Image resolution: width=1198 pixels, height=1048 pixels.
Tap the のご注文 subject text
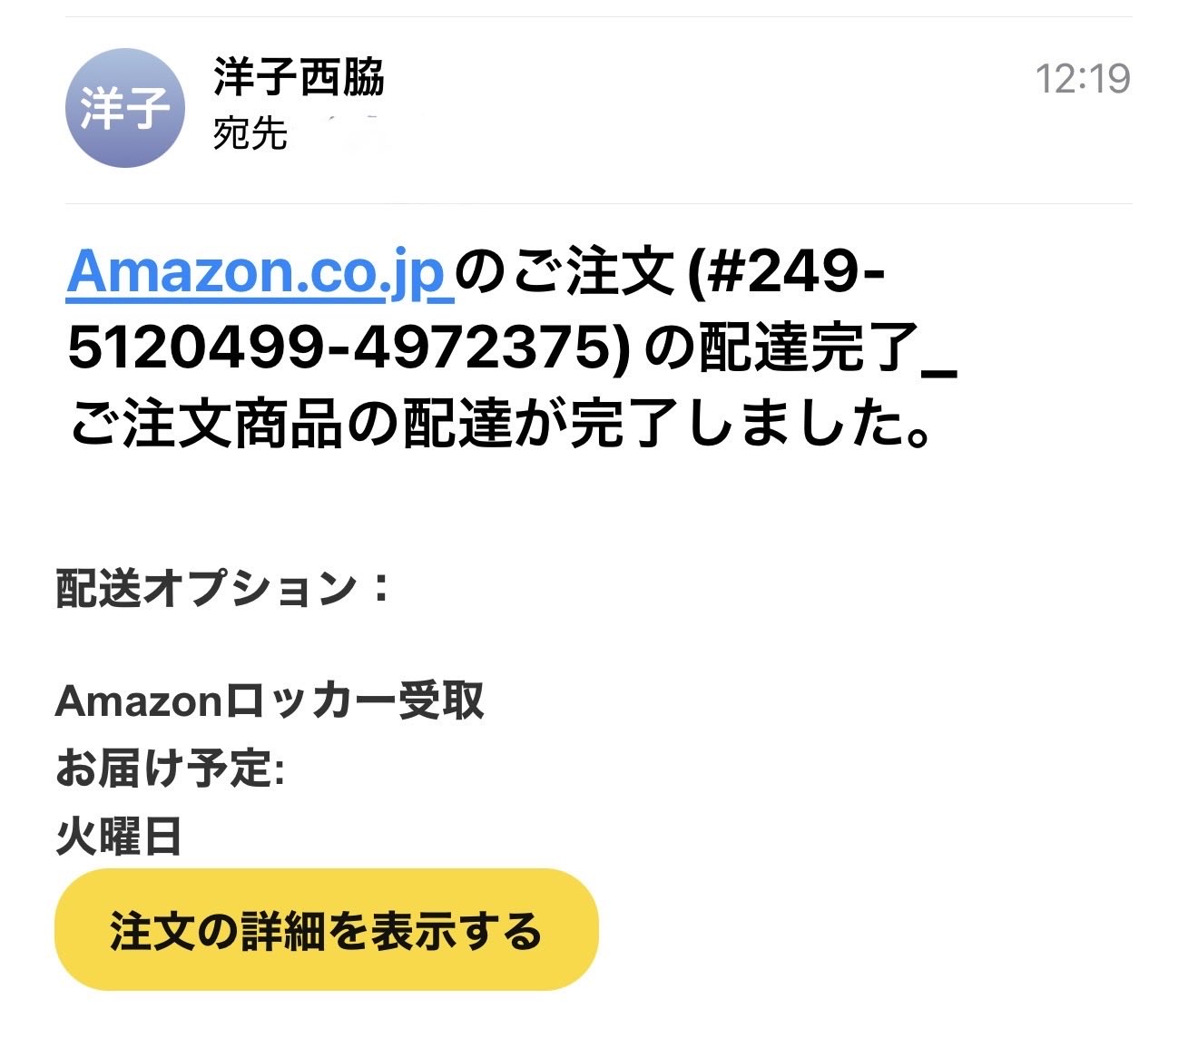point(565,270)
